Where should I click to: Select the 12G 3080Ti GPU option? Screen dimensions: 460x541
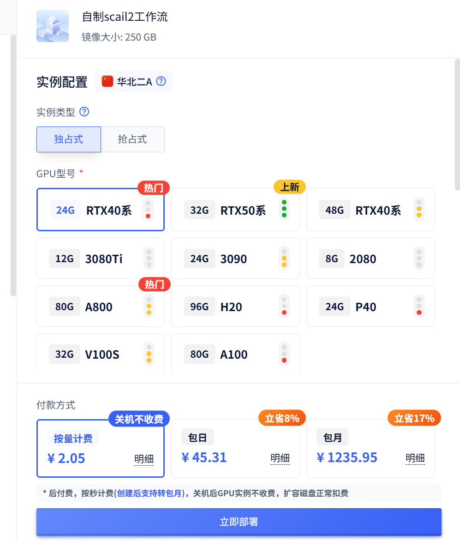[x=100, y=258]
